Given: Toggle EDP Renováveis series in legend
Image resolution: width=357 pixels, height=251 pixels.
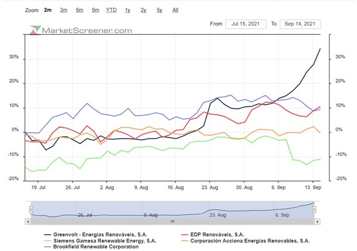Looking at the screenshot, I should point(217,234).
